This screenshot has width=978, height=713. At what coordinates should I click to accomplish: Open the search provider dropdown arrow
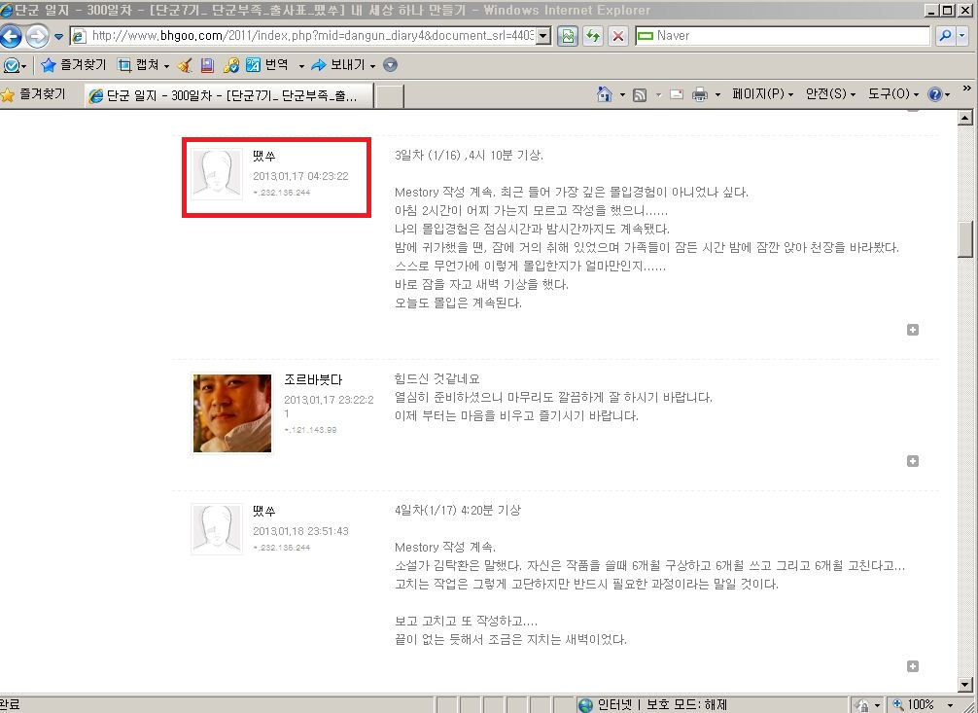pyautogui.click(x=961, y=36)
